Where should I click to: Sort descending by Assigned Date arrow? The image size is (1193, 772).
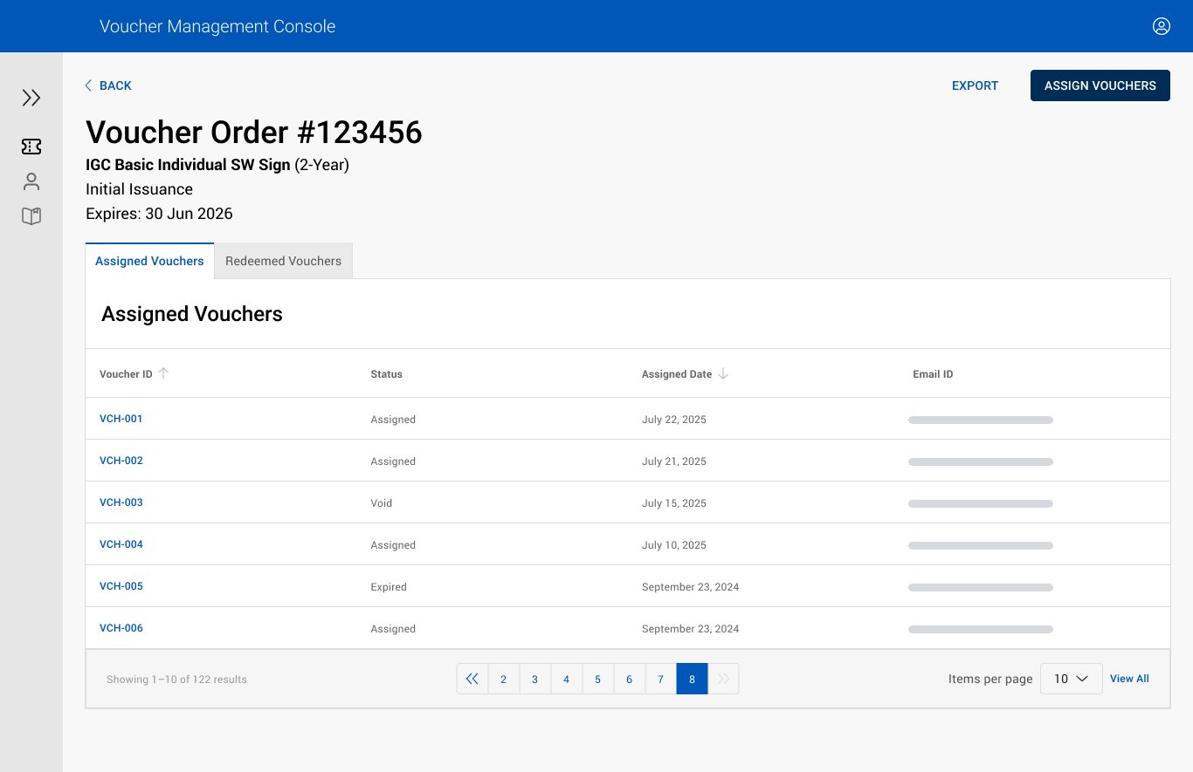[x=723, y=373]
